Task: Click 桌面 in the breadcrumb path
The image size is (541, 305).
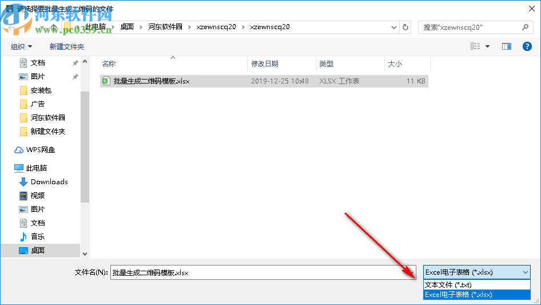Action: click(x=127, y=27)
